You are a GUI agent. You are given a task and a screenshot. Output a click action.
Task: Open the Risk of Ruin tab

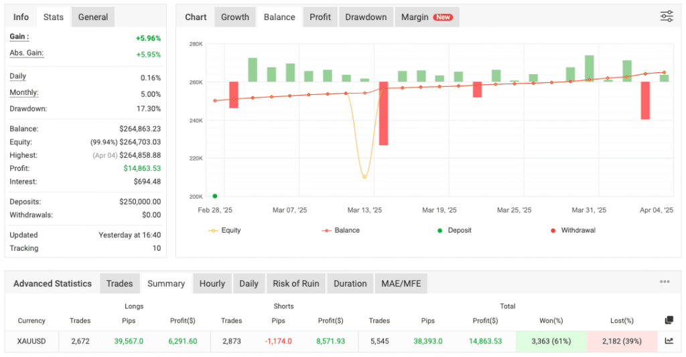295,283
